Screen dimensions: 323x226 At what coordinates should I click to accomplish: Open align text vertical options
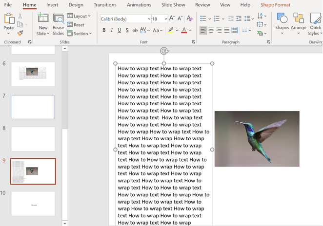(262, 24)
